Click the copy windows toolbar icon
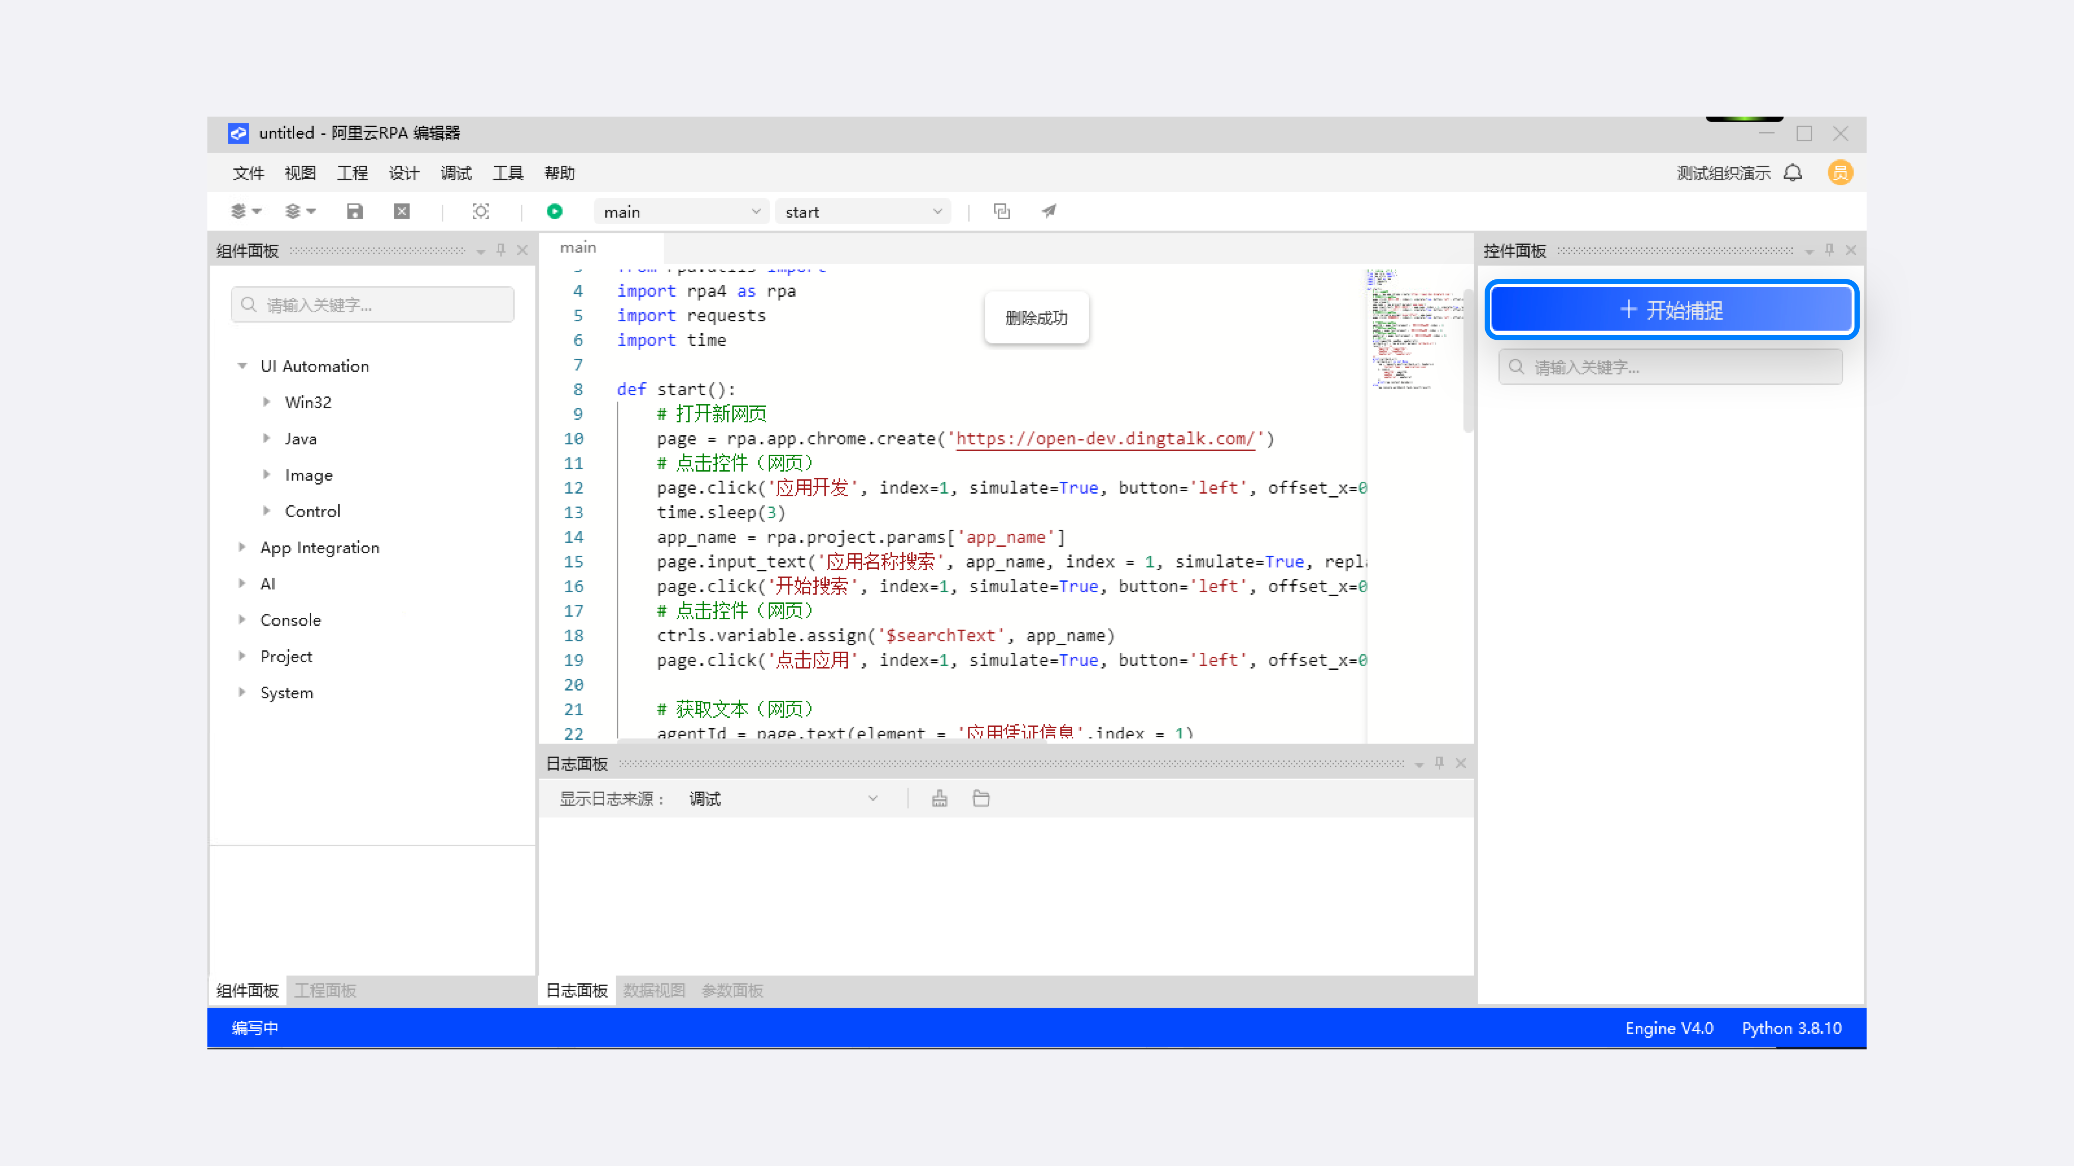 coord(1002,212)
